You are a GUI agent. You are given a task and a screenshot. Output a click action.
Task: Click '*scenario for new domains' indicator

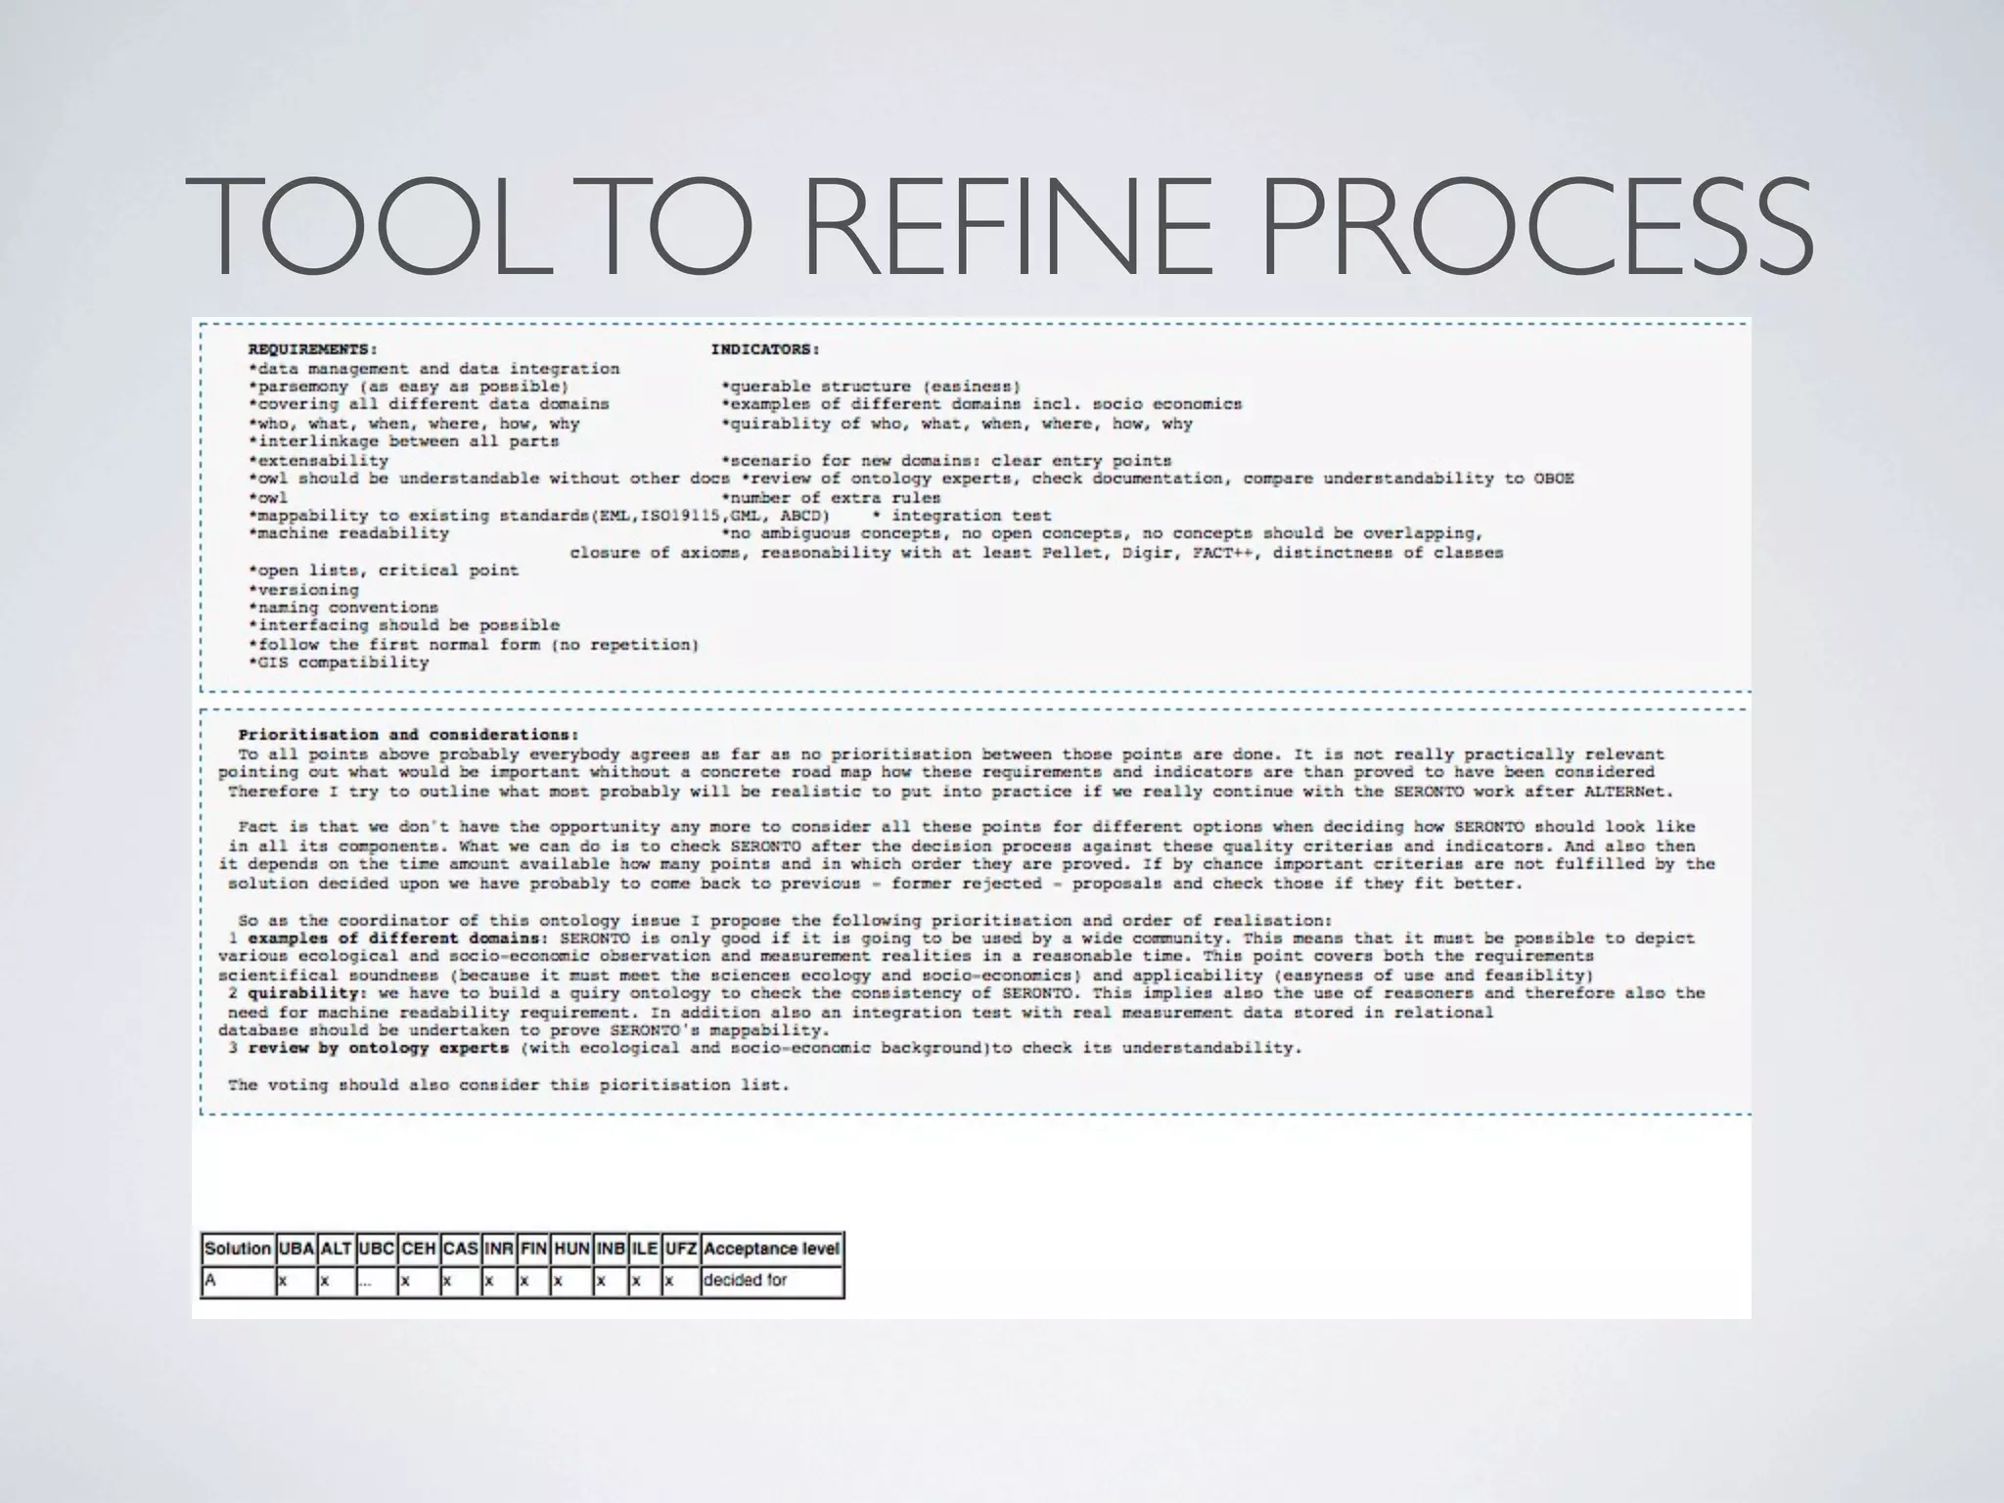946,460
